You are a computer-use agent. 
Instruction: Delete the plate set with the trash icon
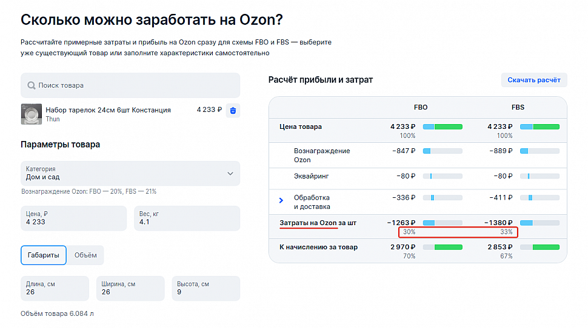pos(233,111)
